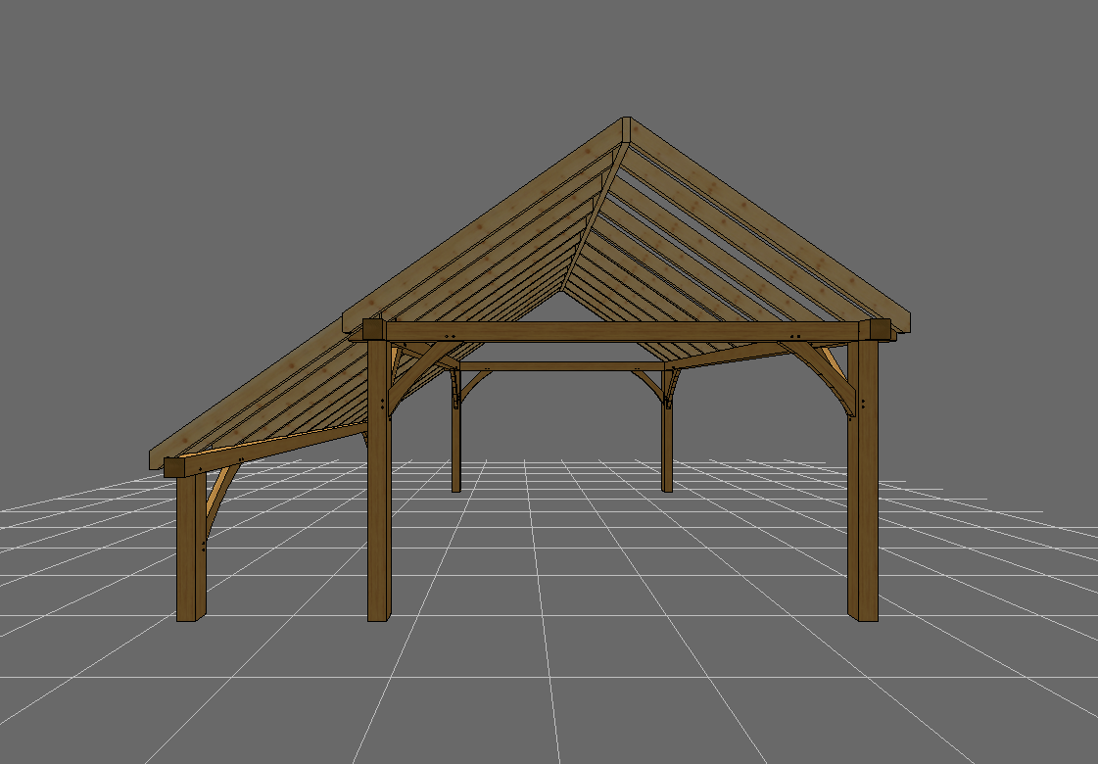Click the lean-to eave beam end block
Screen dimensions: 1098x764
pos(174,467)
